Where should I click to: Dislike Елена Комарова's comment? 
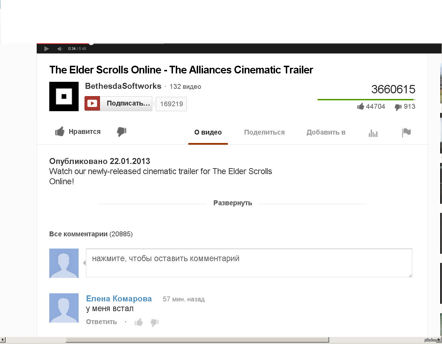(154, 322)
